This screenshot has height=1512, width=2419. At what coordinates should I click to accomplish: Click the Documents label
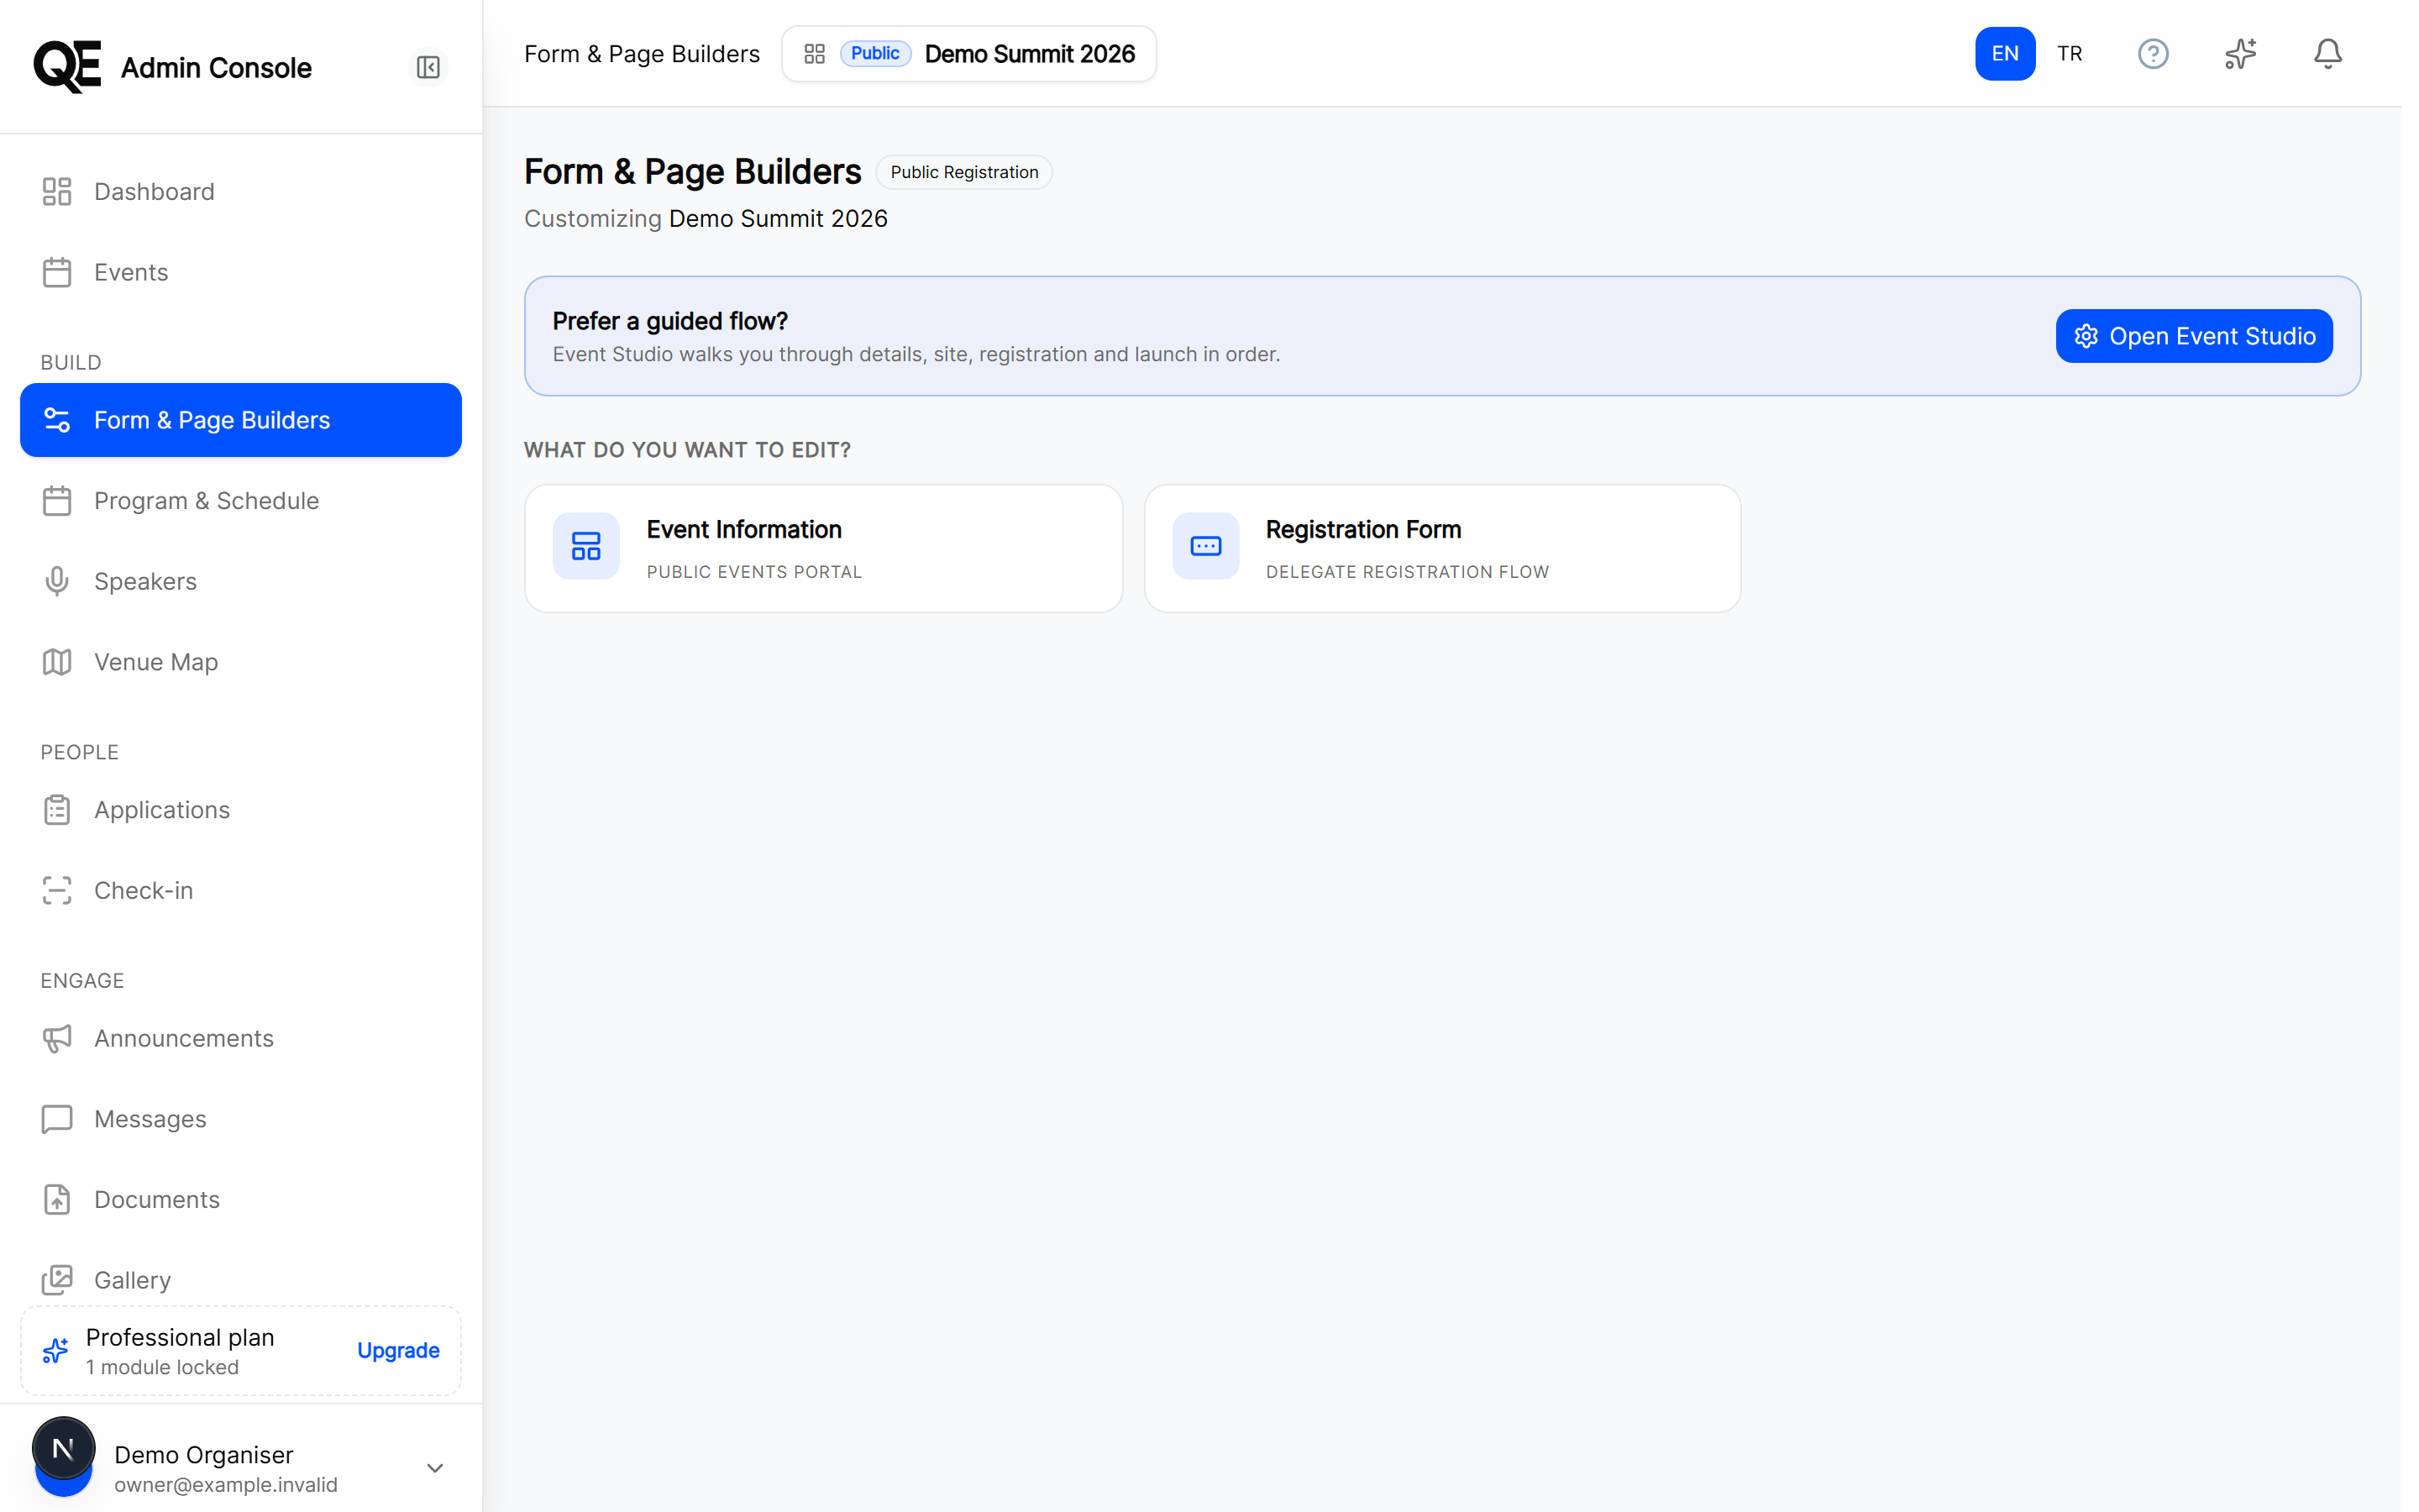(x=157, y=1199)
